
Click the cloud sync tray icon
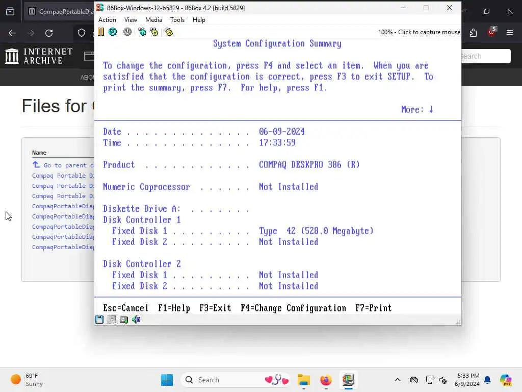click(414, 380)
